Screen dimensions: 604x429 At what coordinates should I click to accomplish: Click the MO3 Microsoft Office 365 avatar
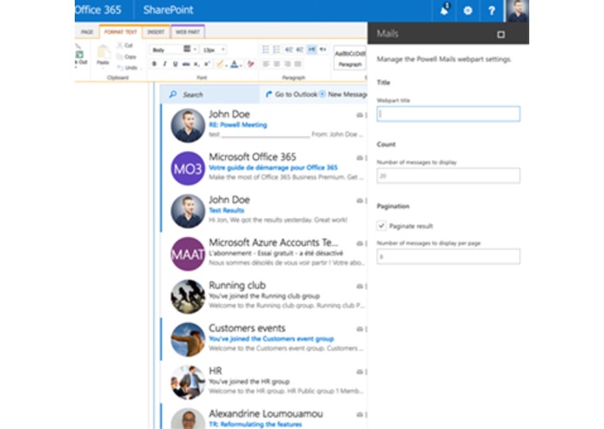click(x=188, y=168)
